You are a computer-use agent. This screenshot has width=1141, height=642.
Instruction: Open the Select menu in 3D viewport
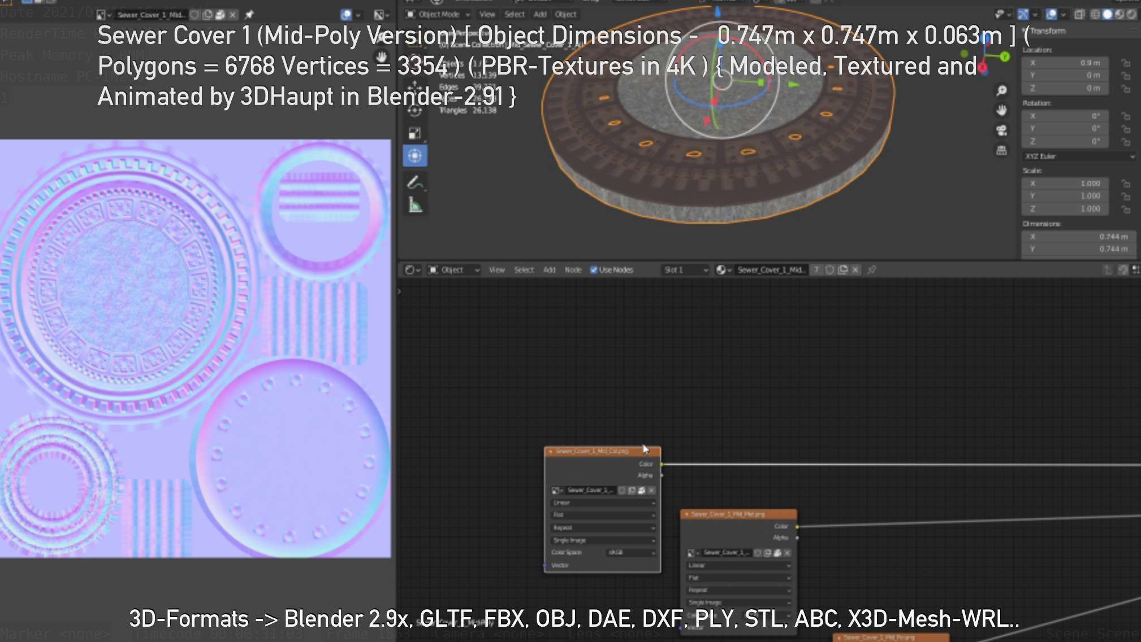coord(515,14)
